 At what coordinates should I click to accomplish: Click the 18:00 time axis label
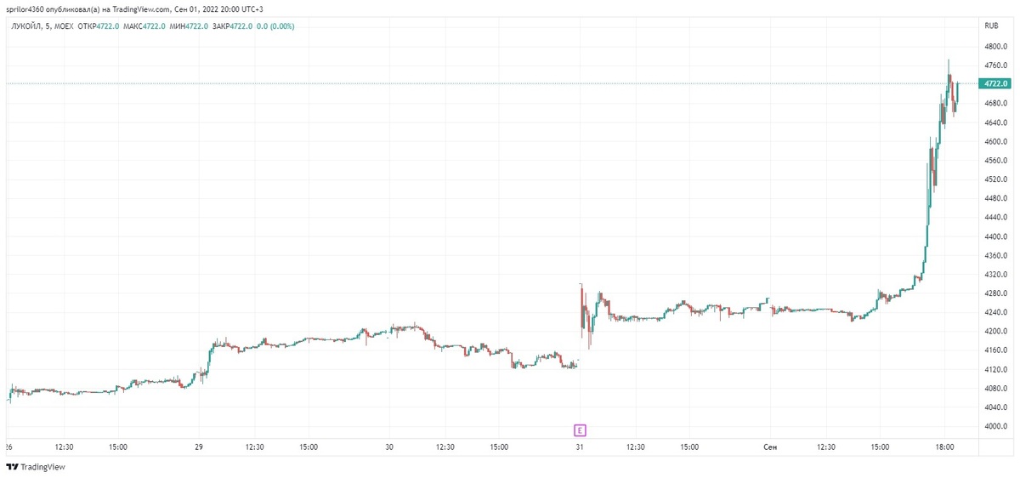pyautogui.click(x=946, y=446)
